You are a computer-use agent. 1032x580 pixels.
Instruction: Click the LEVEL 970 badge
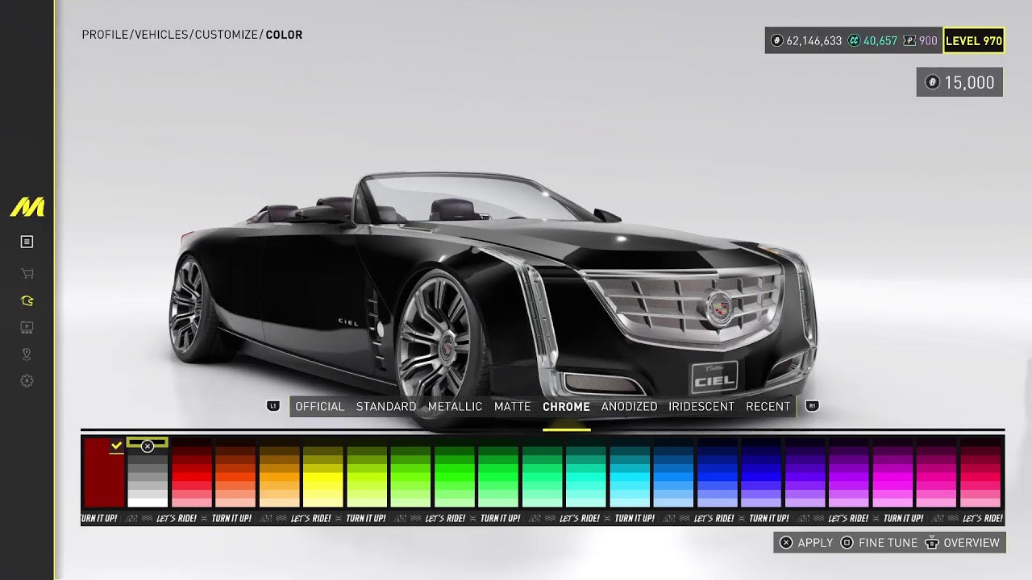pos(974,40)
